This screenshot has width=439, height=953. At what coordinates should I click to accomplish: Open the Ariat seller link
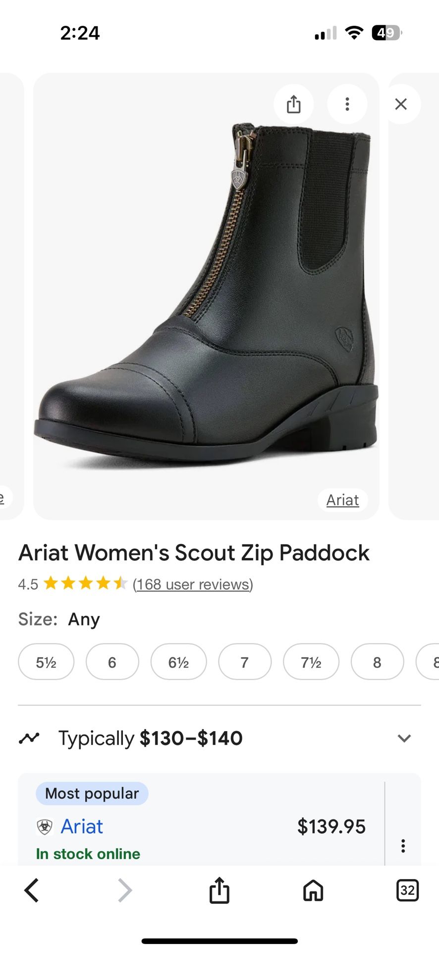(82, 826)
